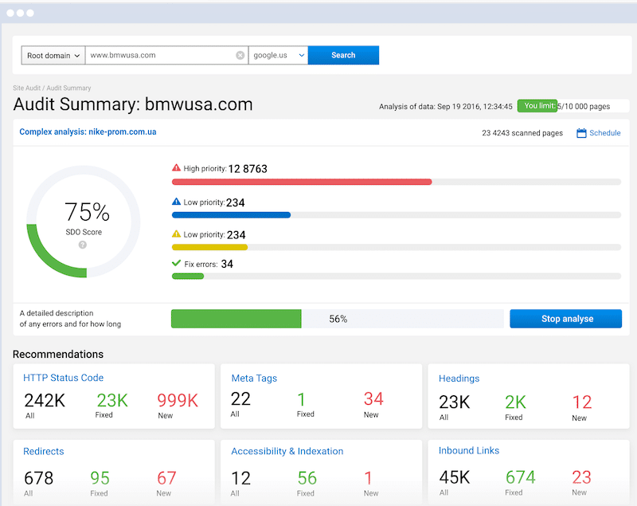
Task: Click the calendar icon beside Schedule
Action: 581,133
